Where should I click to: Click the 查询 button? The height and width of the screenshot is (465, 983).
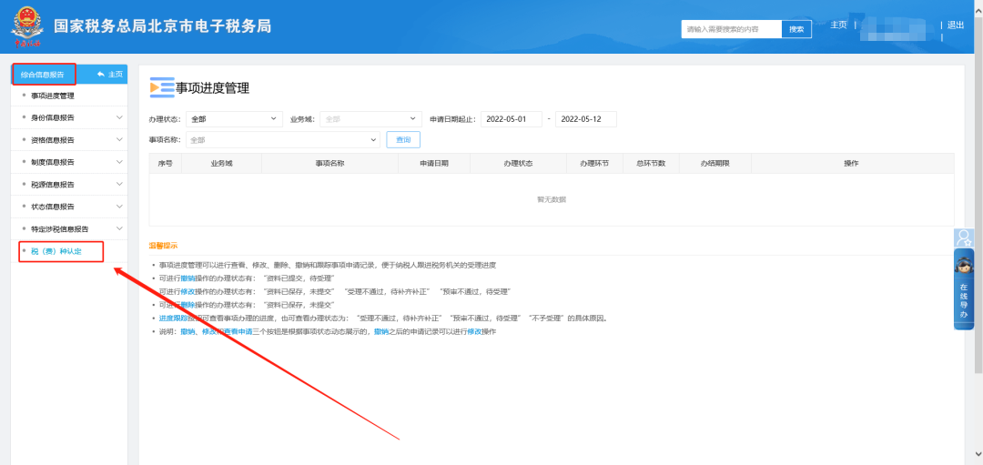[x=403, y=140]
